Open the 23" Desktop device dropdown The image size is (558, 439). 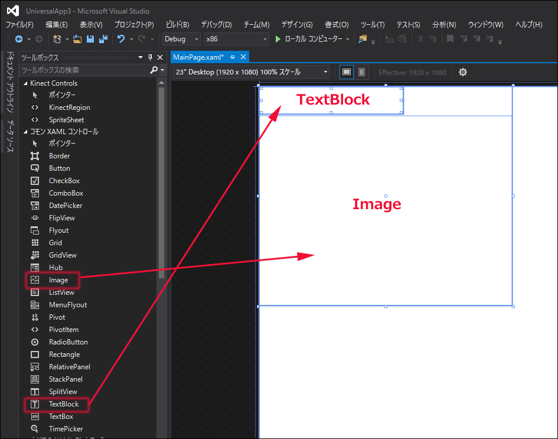(251, 72)
